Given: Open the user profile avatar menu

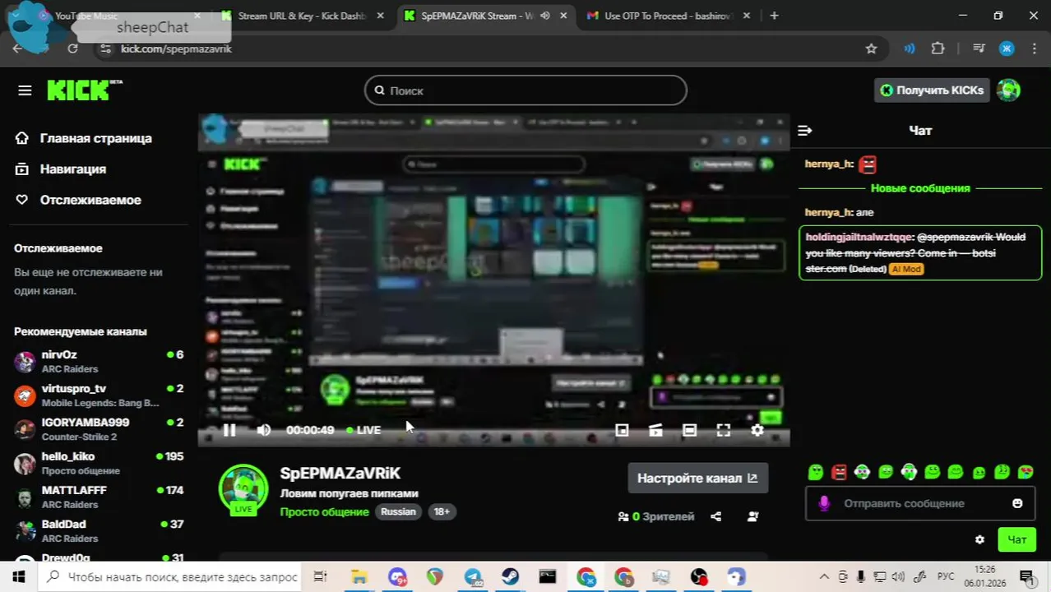Looking at the screenshot, I should [1008, 90].
